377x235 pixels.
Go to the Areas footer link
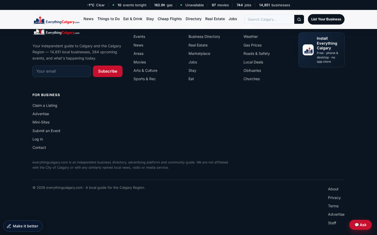[139, 54]
